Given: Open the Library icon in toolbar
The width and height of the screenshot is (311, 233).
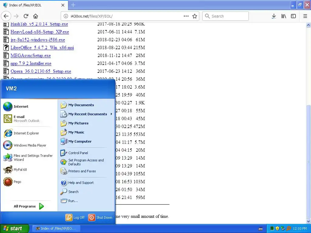Looking at the screenshot, I should click(x=284, y=16).
